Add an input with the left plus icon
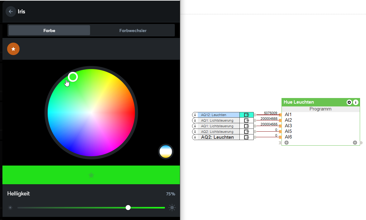 (287, 143)
